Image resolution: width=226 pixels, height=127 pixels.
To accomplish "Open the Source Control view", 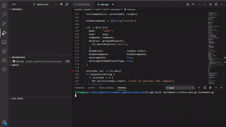I will click(4, 24).
